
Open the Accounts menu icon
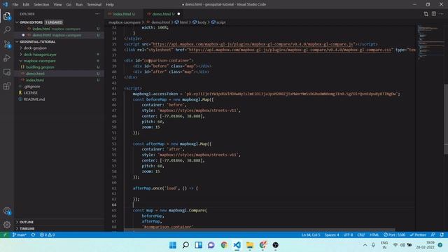point(7,211)
